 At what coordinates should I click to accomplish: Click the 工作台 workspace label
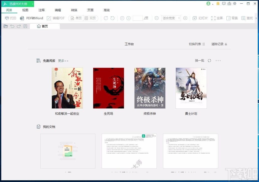pyautogui.click(x=129, y=44)
